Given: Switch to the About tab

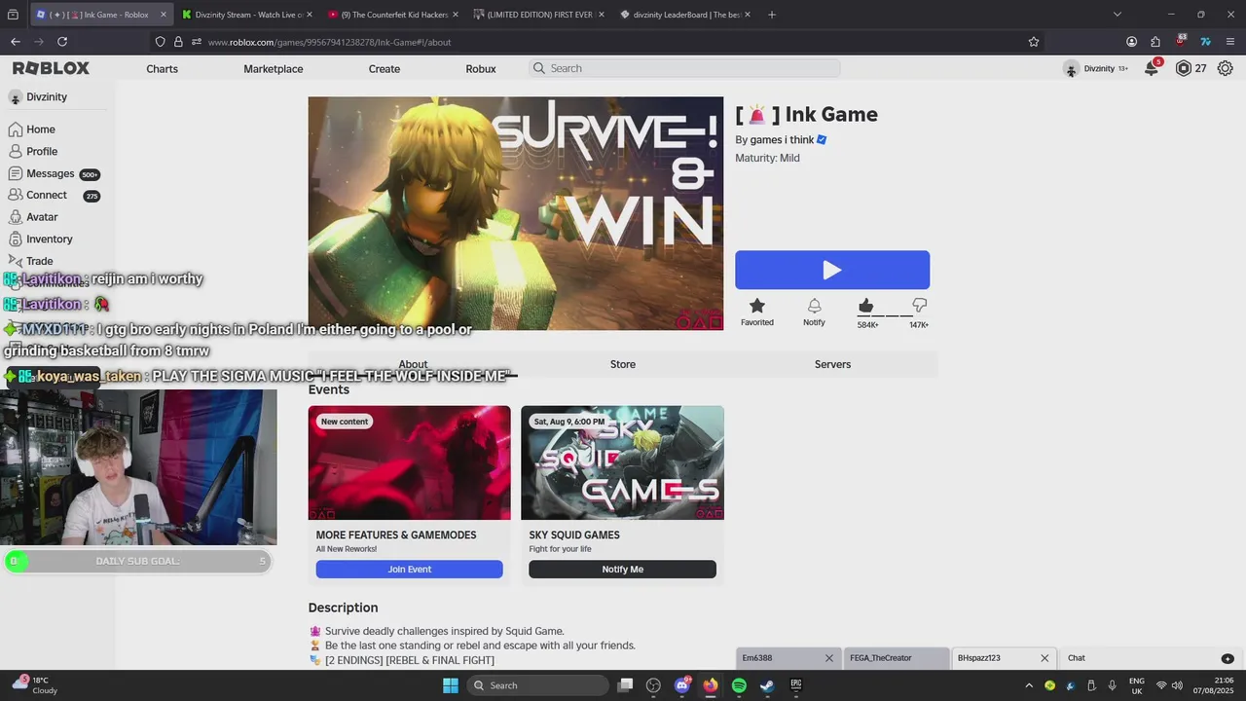Looking at the screenshot, I should pyautogui.click(x=413, y=364).
